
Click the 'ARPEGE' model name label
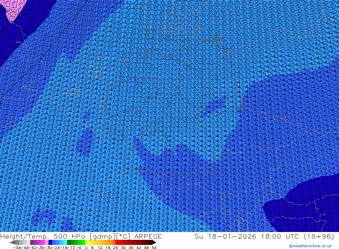pos(148,236)
